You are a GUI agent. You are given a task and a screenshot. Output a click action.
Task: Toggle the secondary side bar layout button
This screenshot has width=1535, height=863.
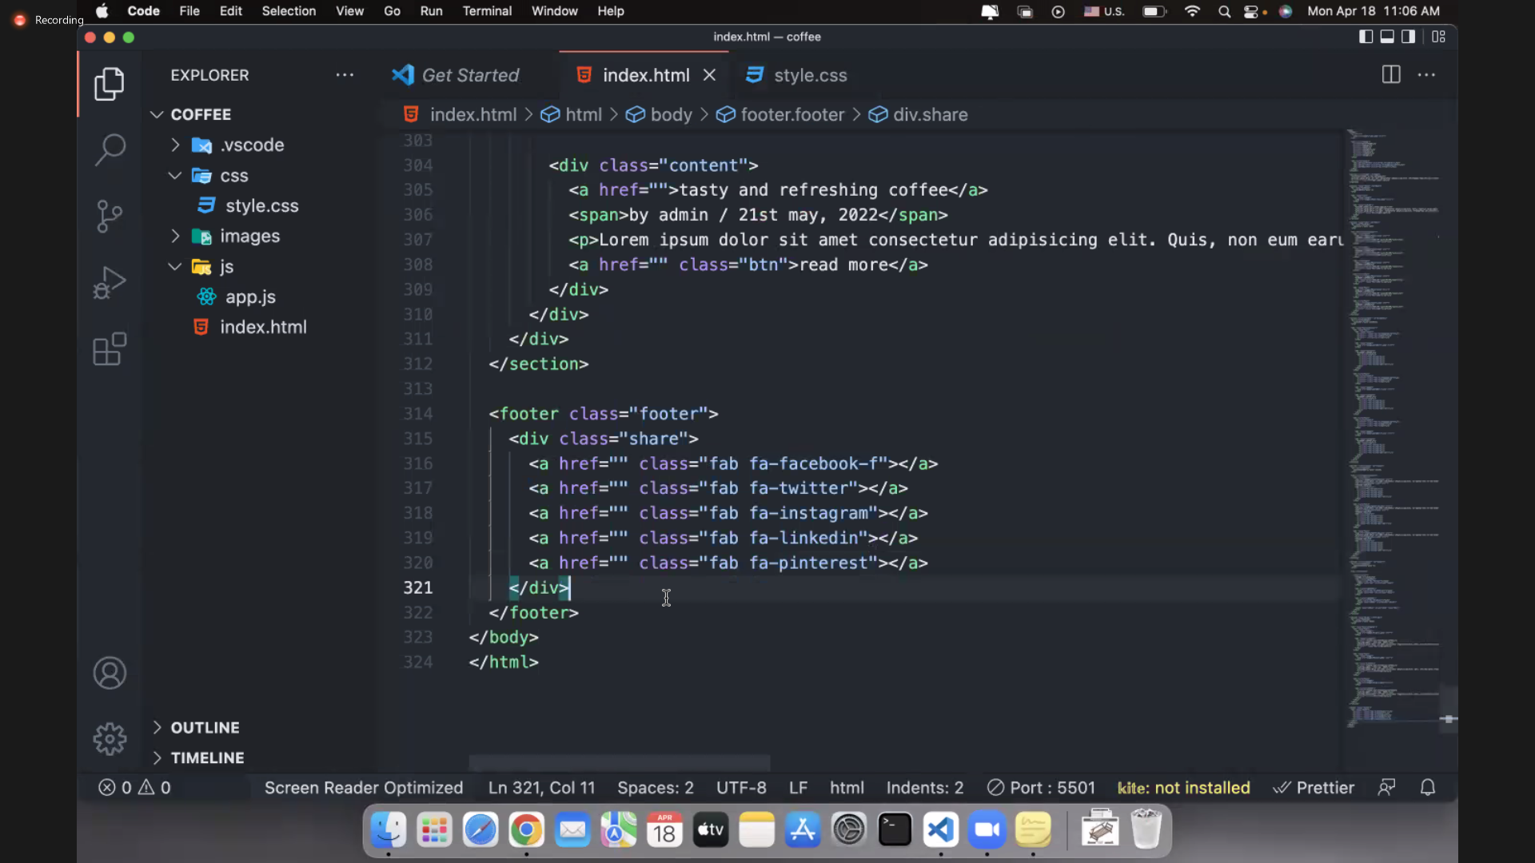(x=1408, y=37)
